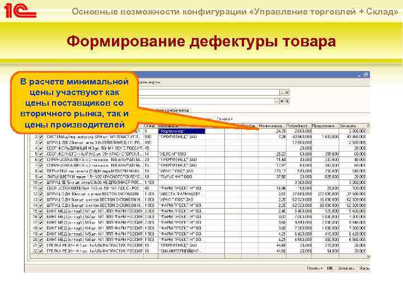
Task: Click into the upper input field
Action: point(208,92)
